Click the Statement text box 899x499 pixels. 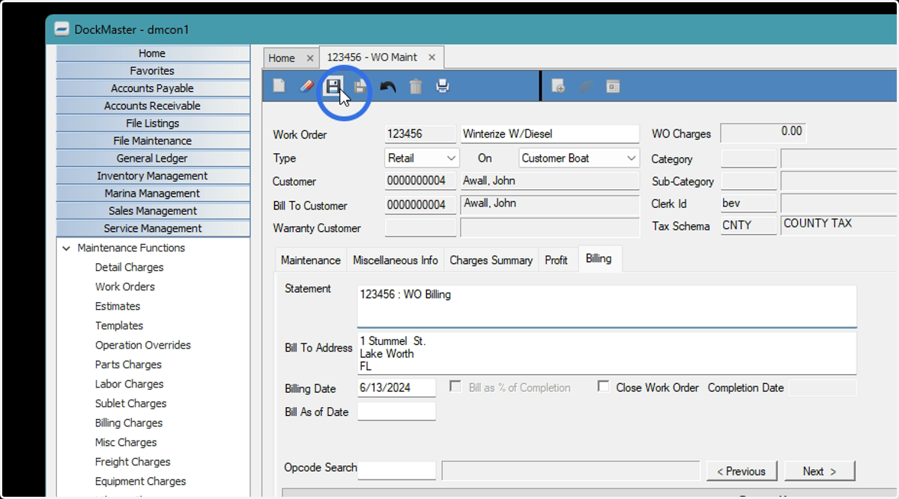tap(607, 305)
